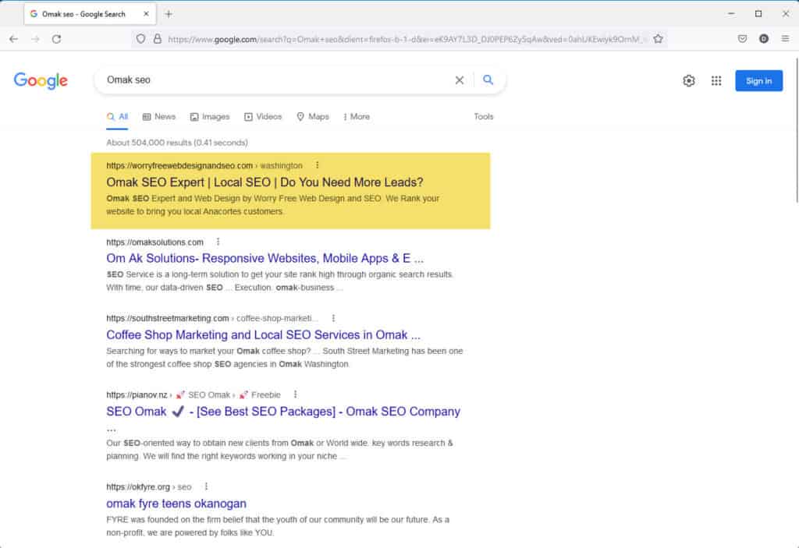Switch to the News tab
Viewport: 799px width, 548px height.
pyautogui.click(x=159, y=117)
